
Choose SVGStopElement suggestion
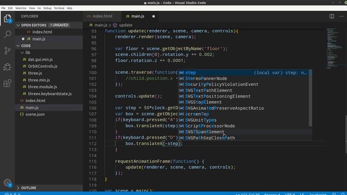coord(243,102)
